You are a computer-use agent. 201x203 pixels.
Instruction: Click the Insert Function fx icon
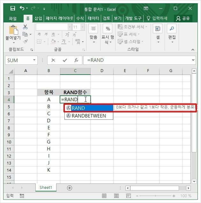tap(76, 60)
